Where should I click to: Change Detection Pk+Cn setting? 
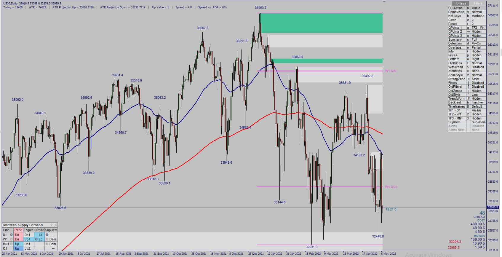click(478, 43)
